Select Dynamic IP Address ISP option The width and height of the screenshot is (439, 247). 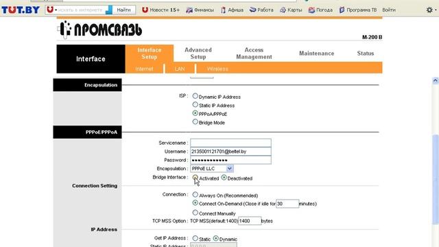[x=195, y=96]
